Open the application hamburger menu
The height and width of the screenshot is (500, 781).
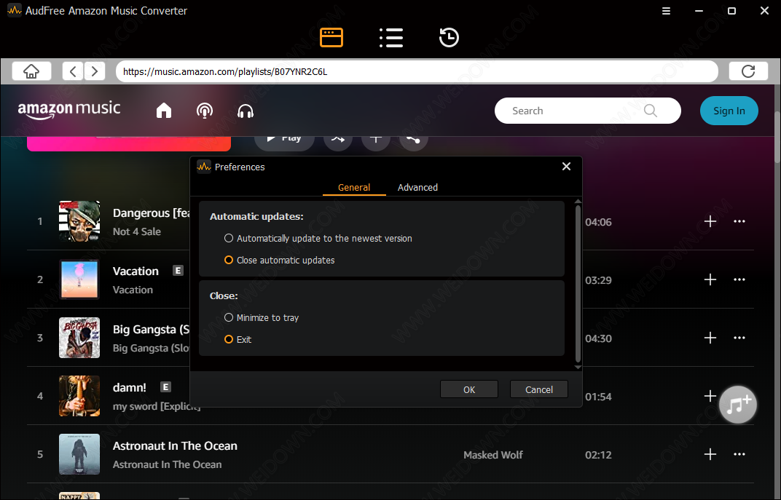point(666,11)
